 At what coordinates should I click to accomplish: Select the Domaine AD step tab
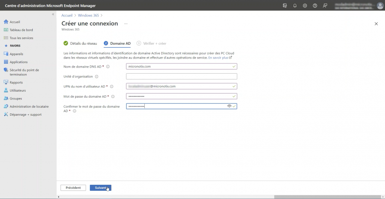(x=117, y=44)
